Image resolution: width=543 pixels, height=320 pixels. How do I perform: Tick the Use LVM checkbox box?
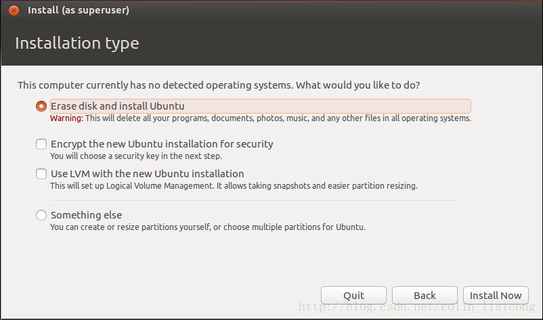coord(41,174)
